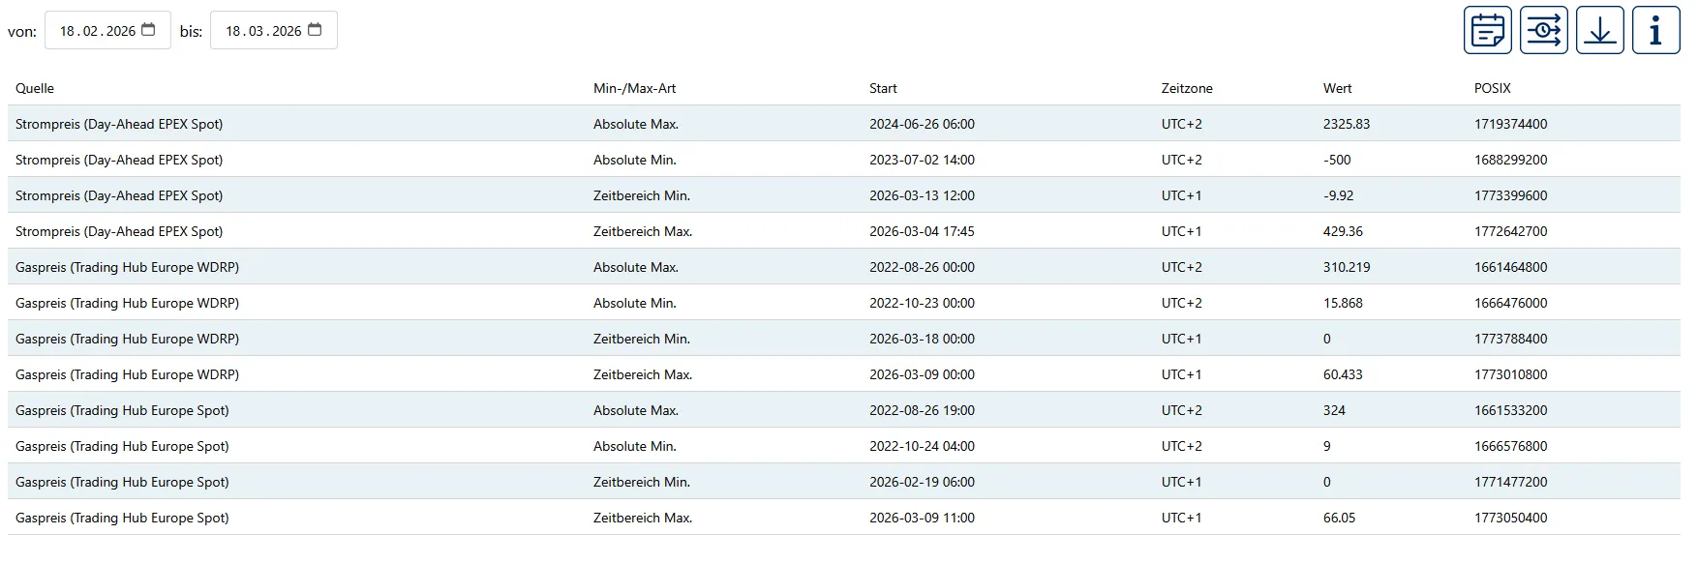Select Gaspreis WDRP row with 310.219

point(844,267)
